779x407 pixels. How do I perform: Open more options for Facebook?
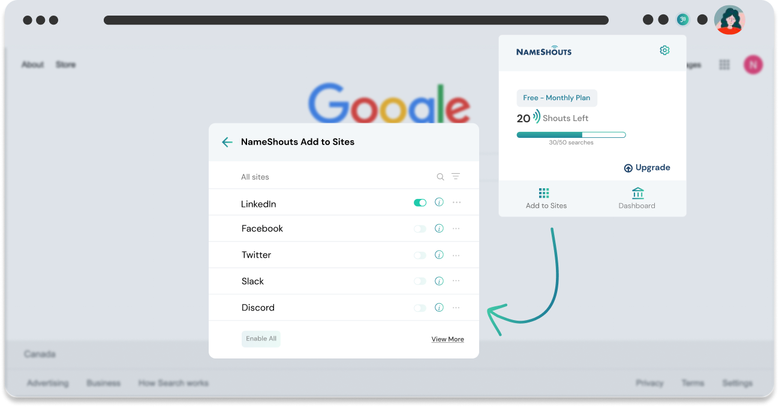pyautogui.click(x=456, y=228)
